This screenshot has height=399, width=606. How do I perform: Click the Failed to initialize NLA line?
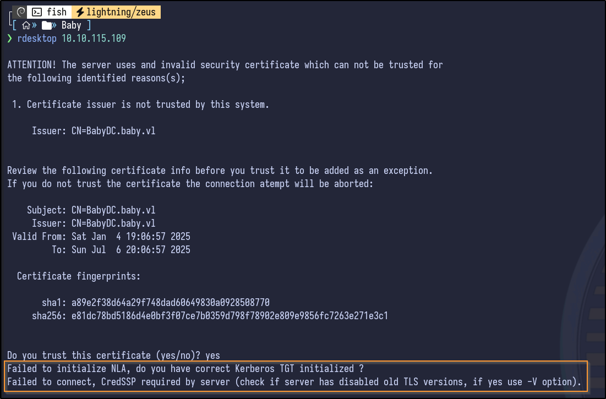tap(185, 369)
